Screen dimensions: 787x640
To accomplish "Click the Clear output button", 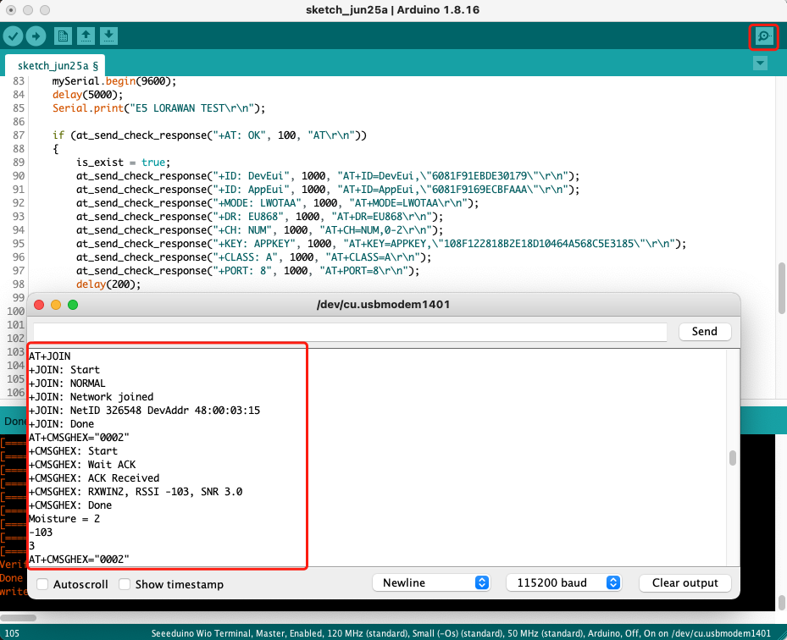I will 685,582.
